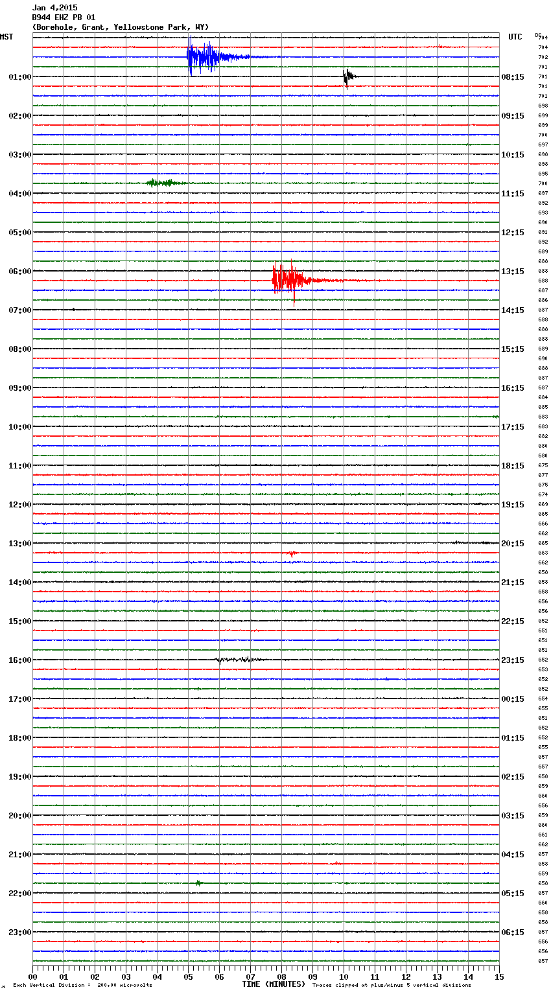This screenshot has height=994, width=551.
Task: Click the '06:00' MST time label
Action: [20, 272]
